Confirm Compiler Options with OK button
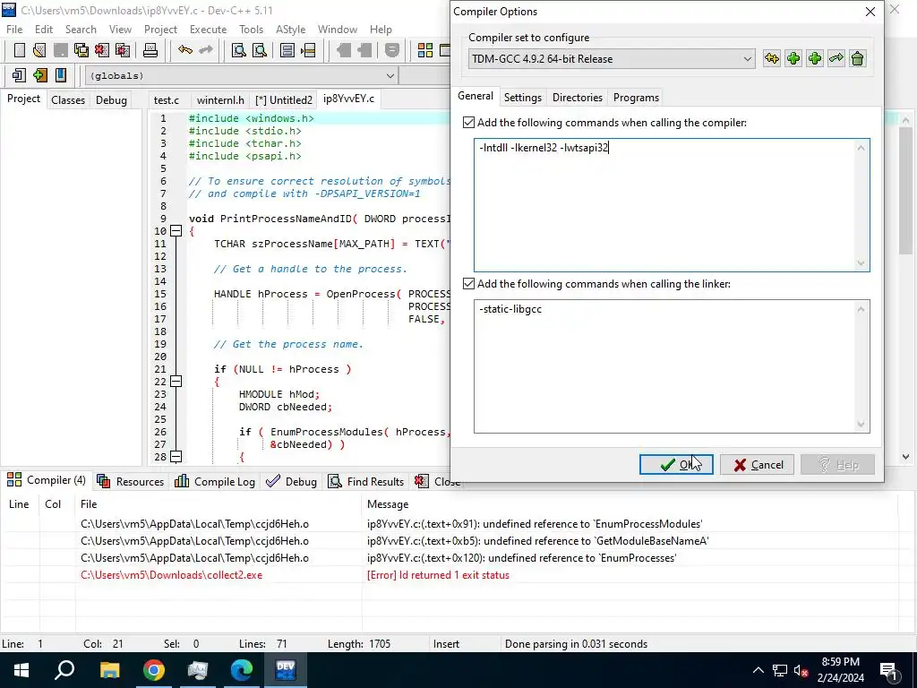The height and width of the screenshot is (688, 917). tap(676, 465)
